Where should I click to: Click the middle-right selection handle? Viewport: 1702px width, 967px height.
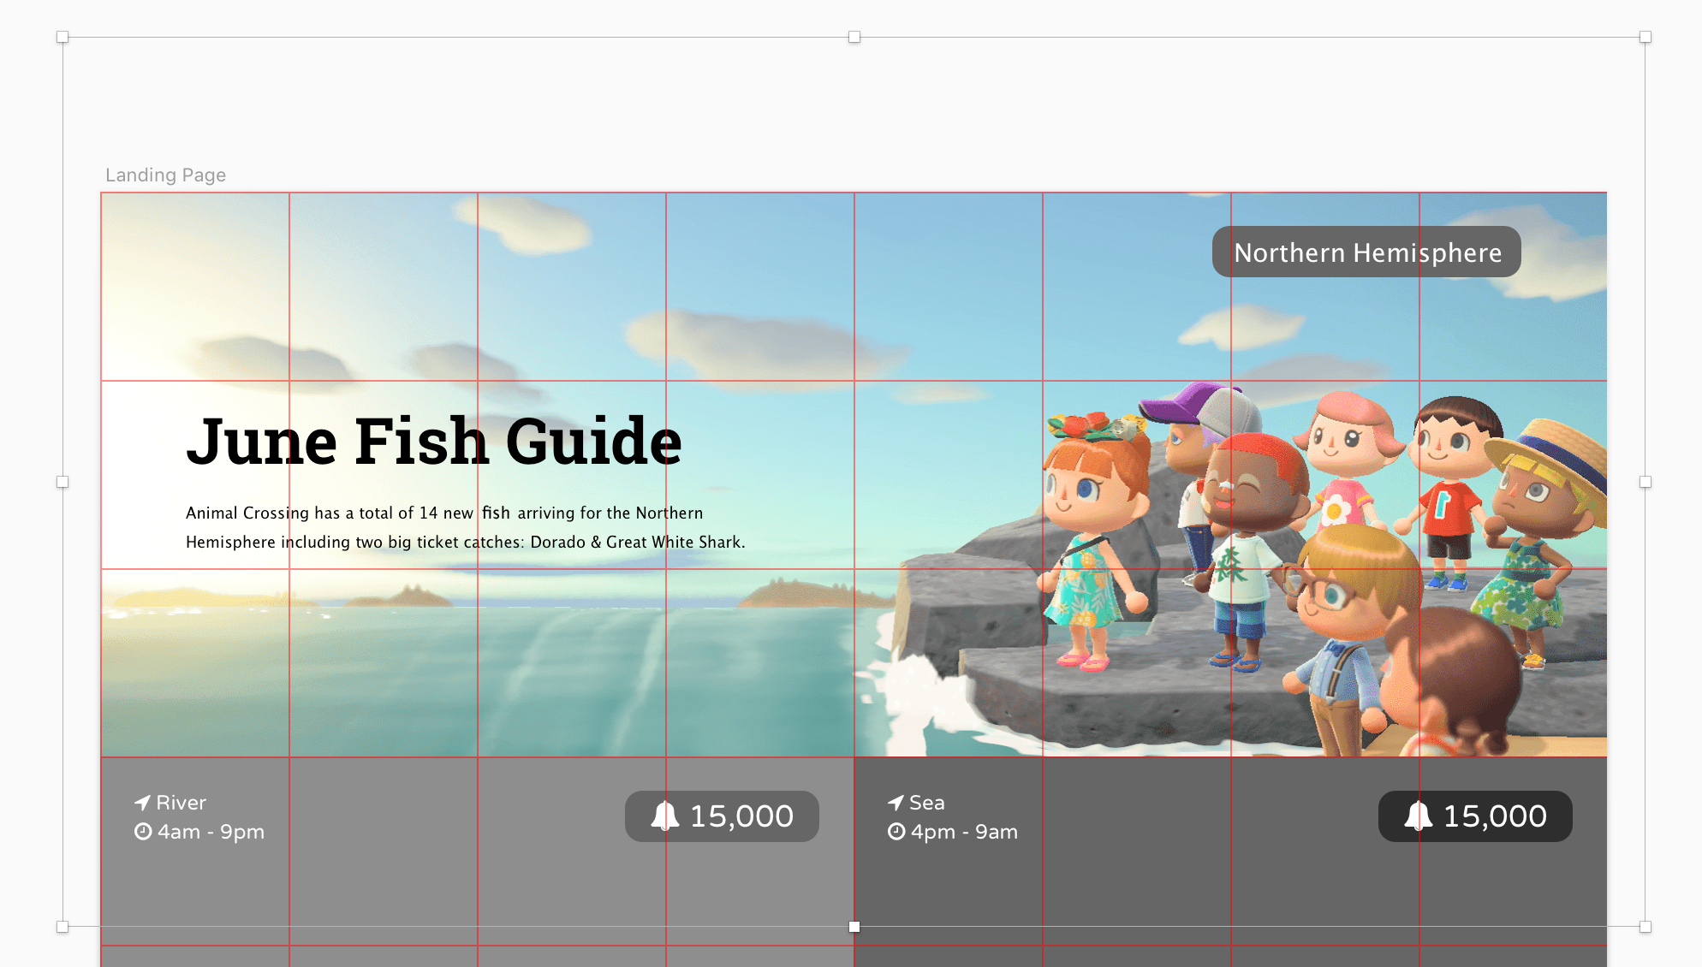pos(1645,482)
